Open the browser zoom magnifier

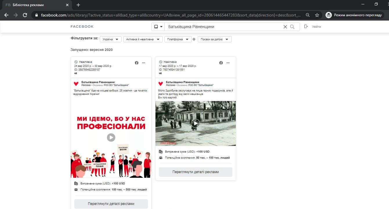308,15
